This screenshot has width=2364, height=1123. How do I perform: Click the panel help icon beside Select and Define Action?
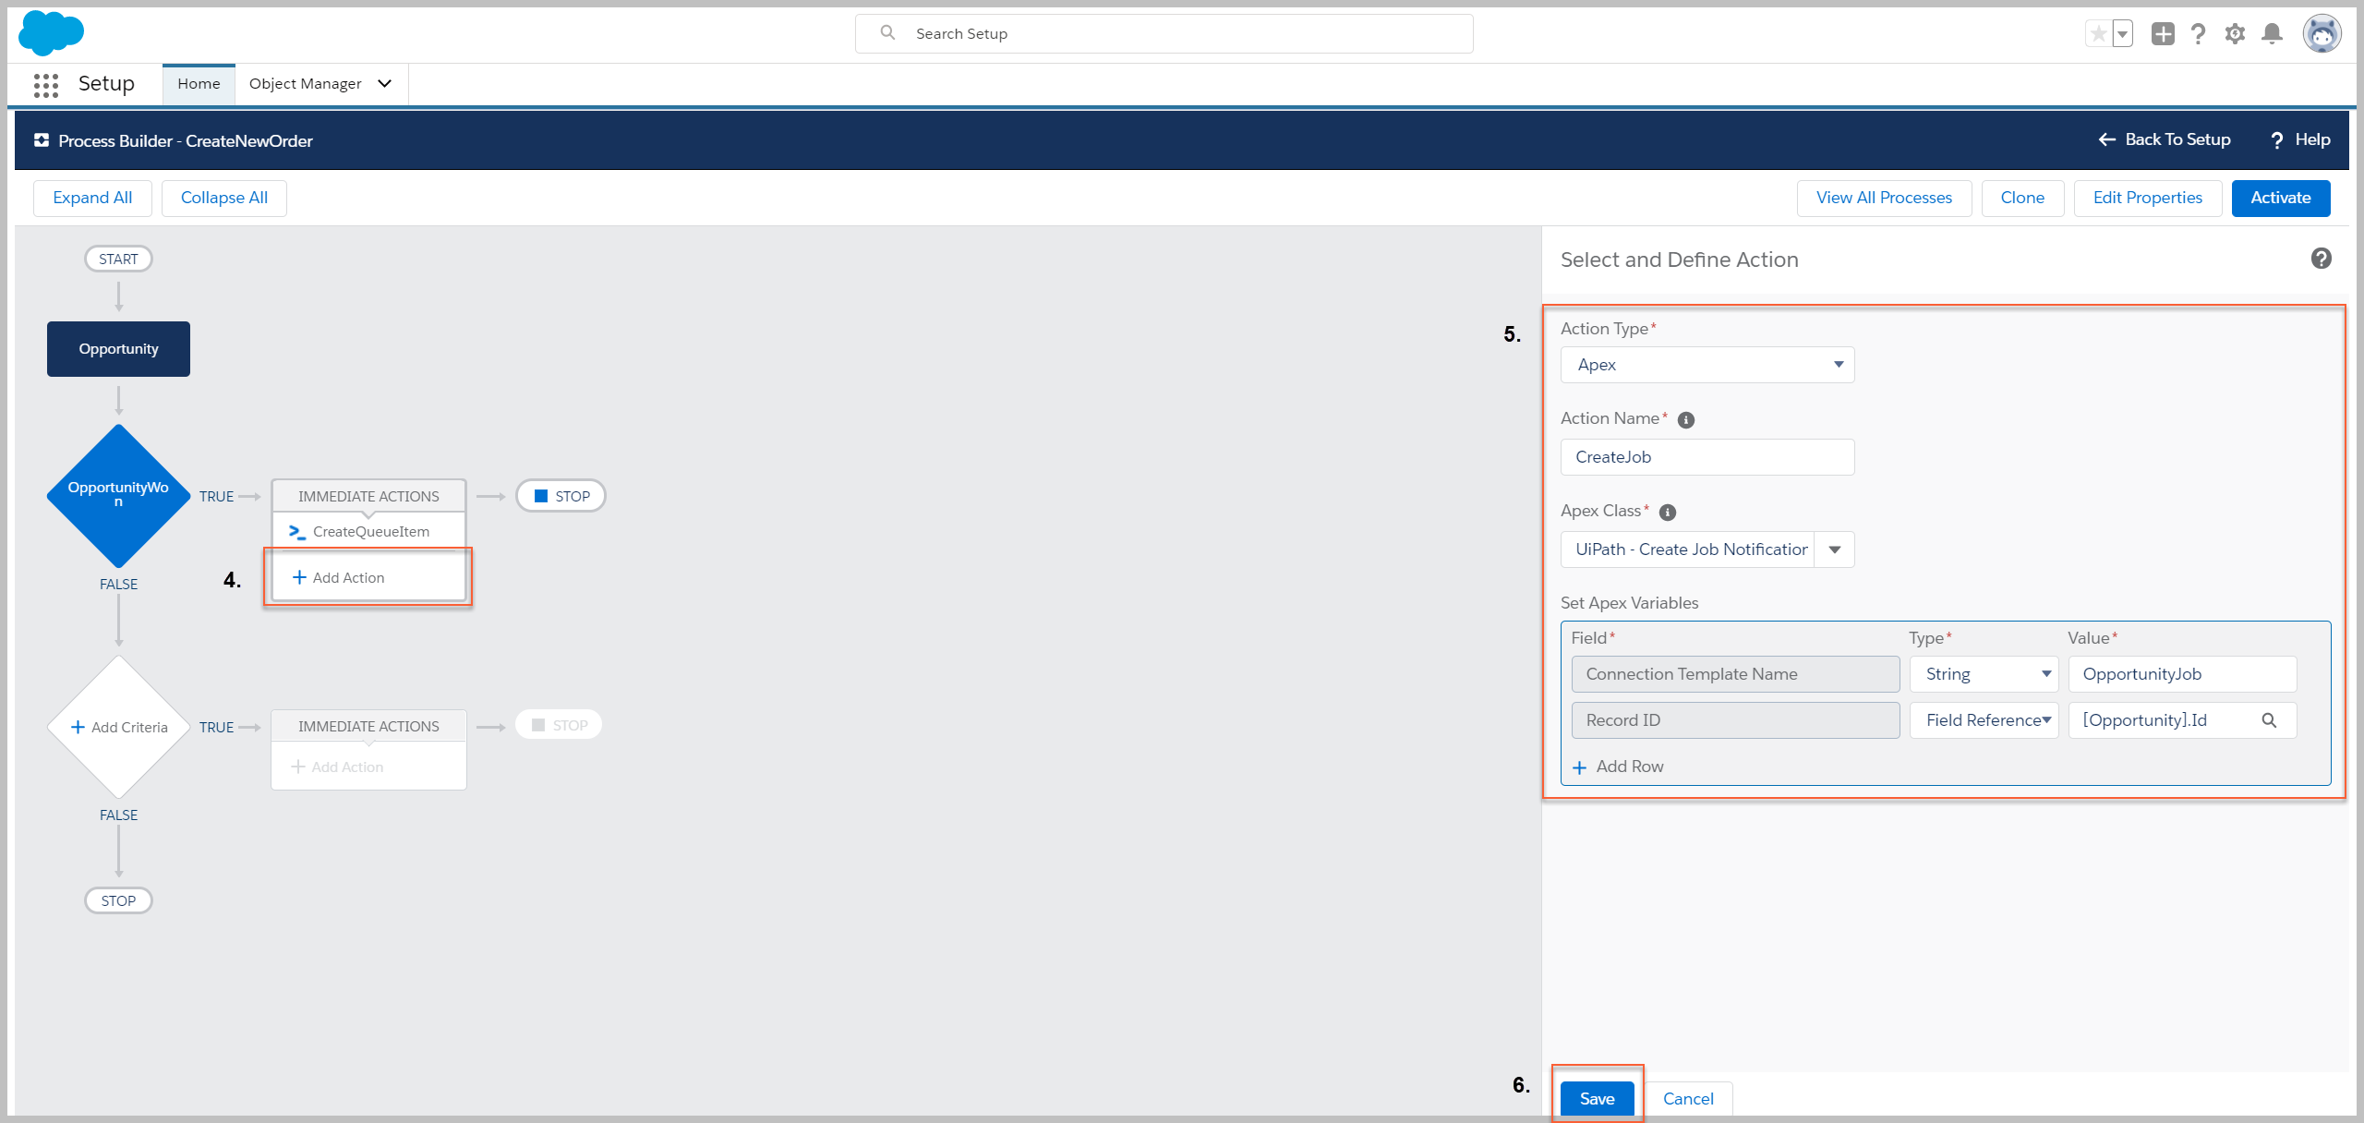point(2322,259)
